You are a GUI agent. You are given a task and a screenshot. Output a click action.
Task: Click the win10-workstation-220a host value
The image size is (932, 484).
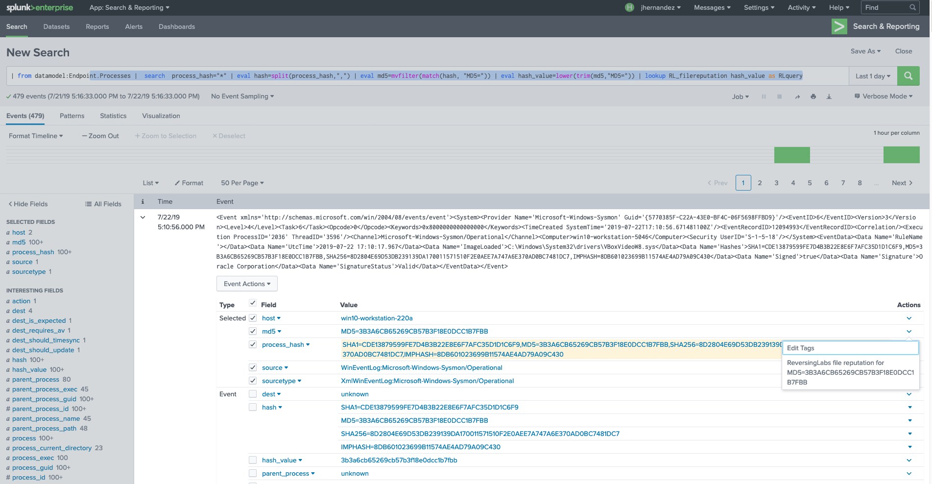click(377, 318)
